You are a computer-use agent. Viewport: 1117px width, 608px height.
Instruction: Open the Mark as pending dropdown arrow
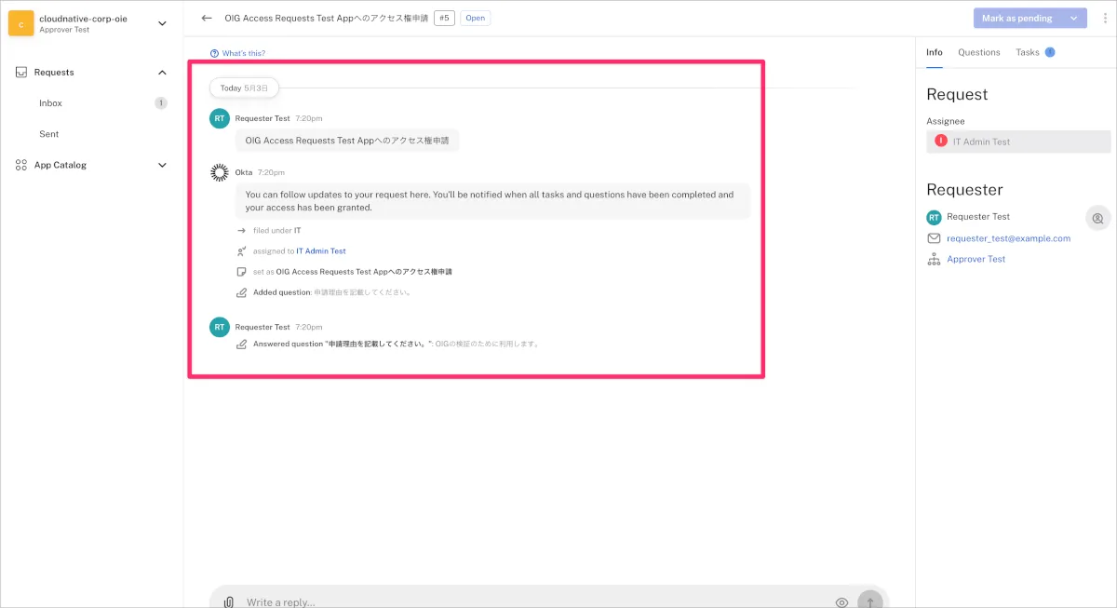tap(1074, 18)
